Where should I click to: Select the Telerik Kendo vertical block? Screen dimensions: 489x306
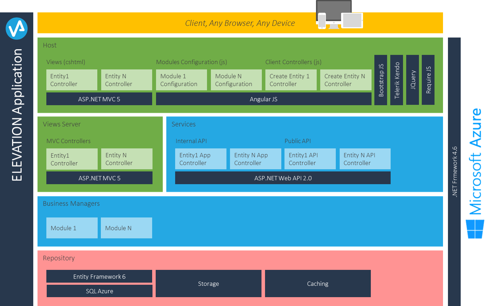pos(397,80)
